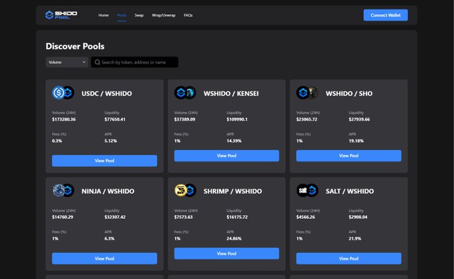Click WSHIDO icon in USDC / WSHIDO card

[x=69, y=93]
